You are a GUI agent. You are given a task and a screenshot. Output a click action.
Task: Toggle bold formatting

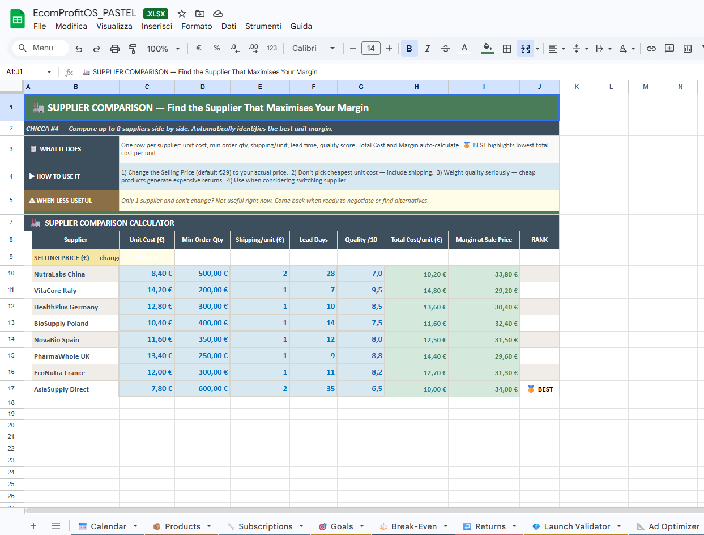409,49
